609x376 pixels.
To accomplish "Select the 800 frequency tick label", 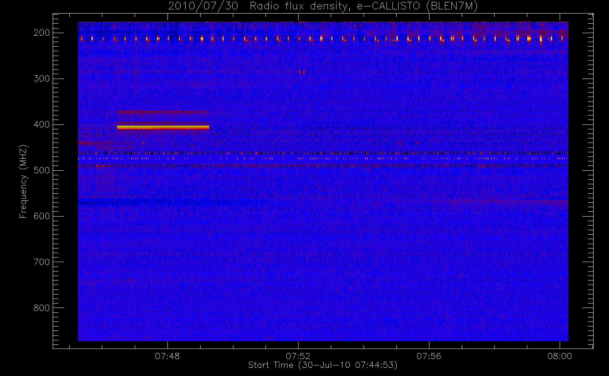I will [42, 308].
